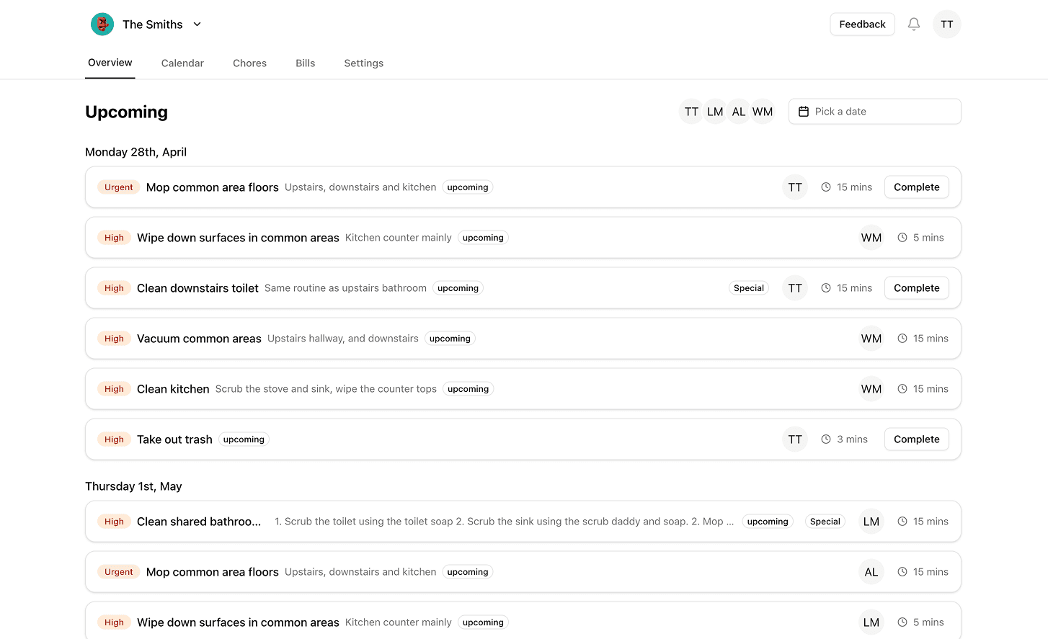
Task: Open the Feedback form
Action: [862, 24]
